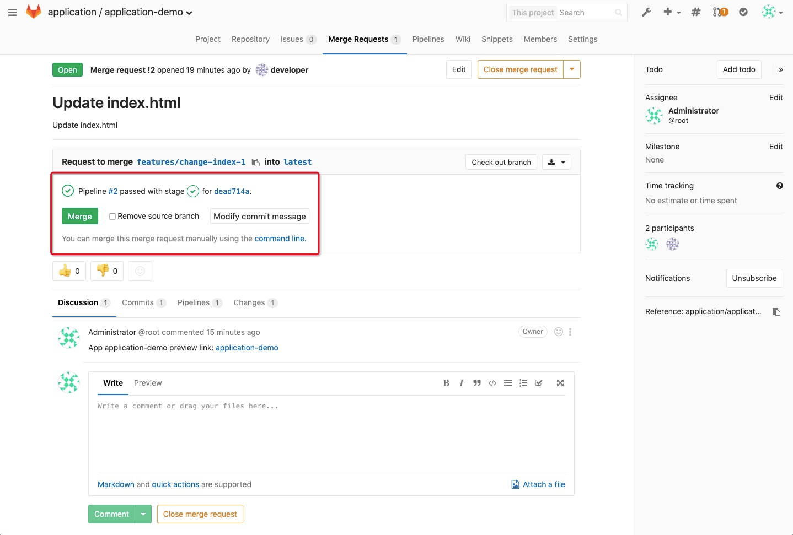Click Check out branch button
The image size is (793, 535).
tap(501, 162)
